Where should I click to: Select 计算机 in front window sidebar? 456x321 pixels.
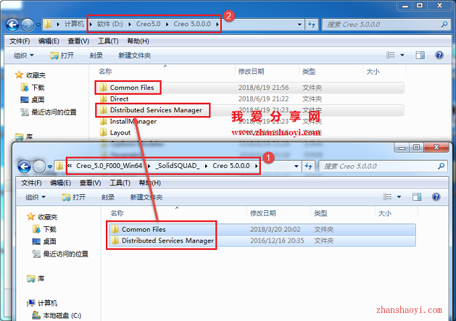point(42,304)
